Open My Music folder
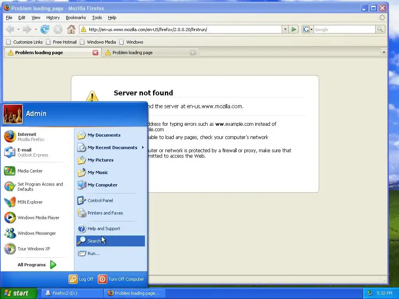Image resolution: width=399 pixels, height=299 pixels. point(111,172)
